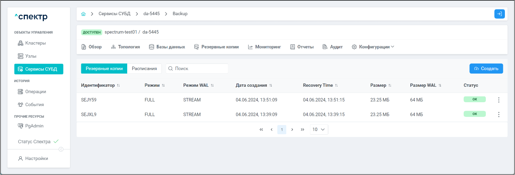Sort by Идентификатор column sort icon
The image size is (515, 175).
(x=119, y=86)
